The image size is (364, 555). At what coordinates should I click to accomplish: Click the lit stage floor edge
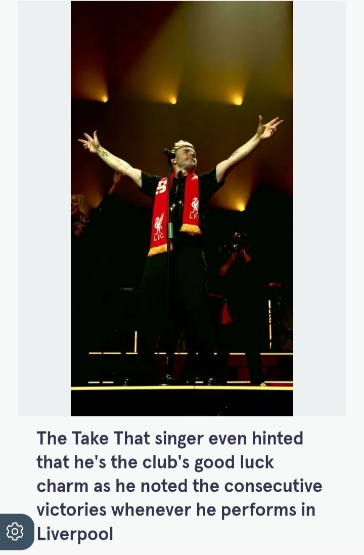pyautogui.click(x=182, y=388)
